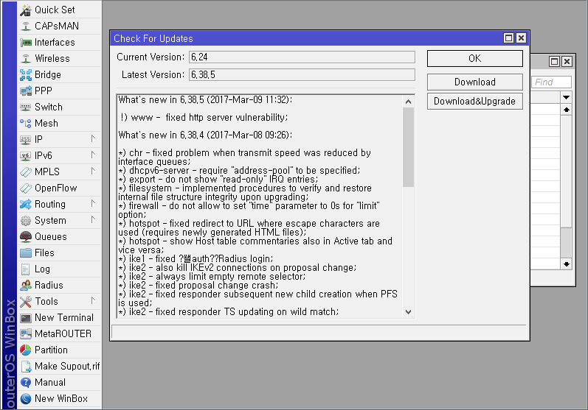Click the CAPsMAN antenna icon
The width and height of the screenshot is (588, 410).
point(26,26)
